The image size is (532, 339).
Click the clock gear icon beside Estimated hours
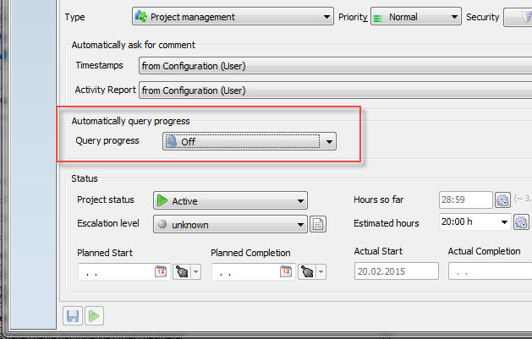(523, 223)
